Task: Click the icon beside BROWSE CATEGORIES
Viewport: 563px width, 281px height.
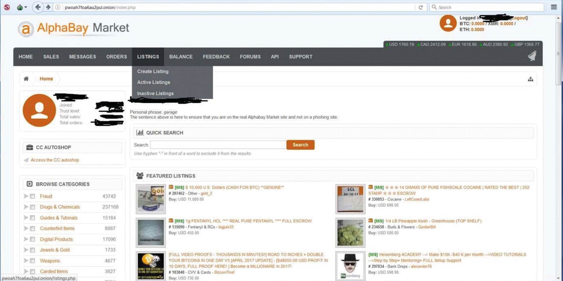Action: (30, 184)
